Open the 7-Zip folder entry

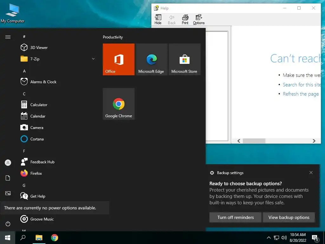point(58,59)
